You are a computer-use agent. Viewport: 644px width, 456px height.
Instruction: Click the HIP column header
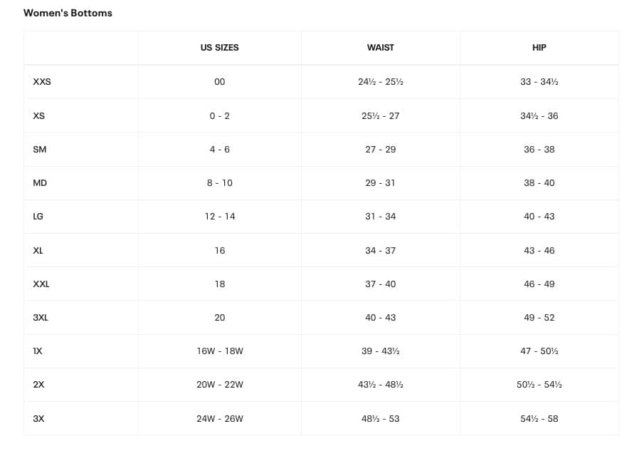tap(539, 48)
